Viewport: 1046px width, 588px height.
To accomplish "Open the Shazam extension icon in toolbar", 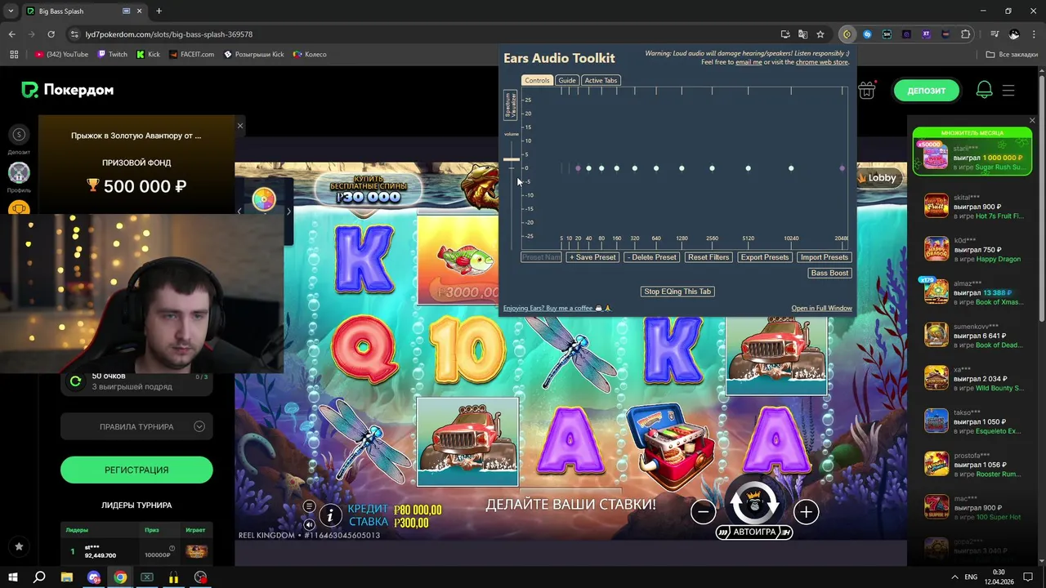I will pyautogui.click(x=867, y=34).
